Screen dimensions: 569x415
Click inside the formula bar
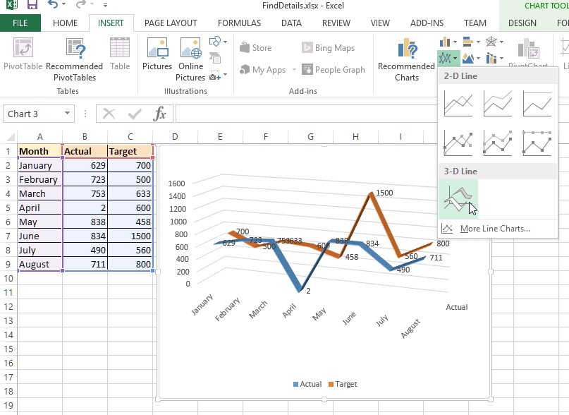pyautogui.click(x=306, y=114)
